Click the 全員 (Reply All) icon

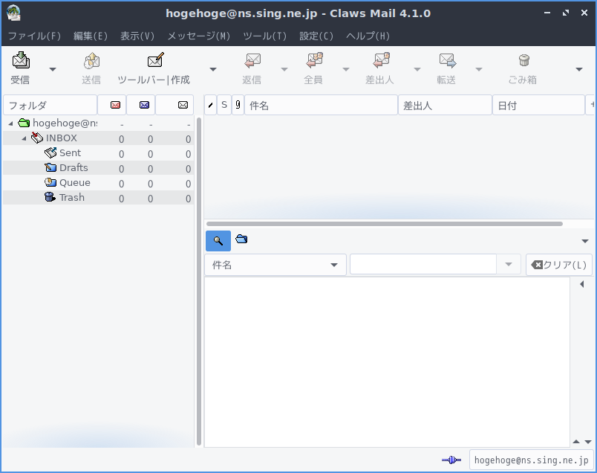click(314, 60)
